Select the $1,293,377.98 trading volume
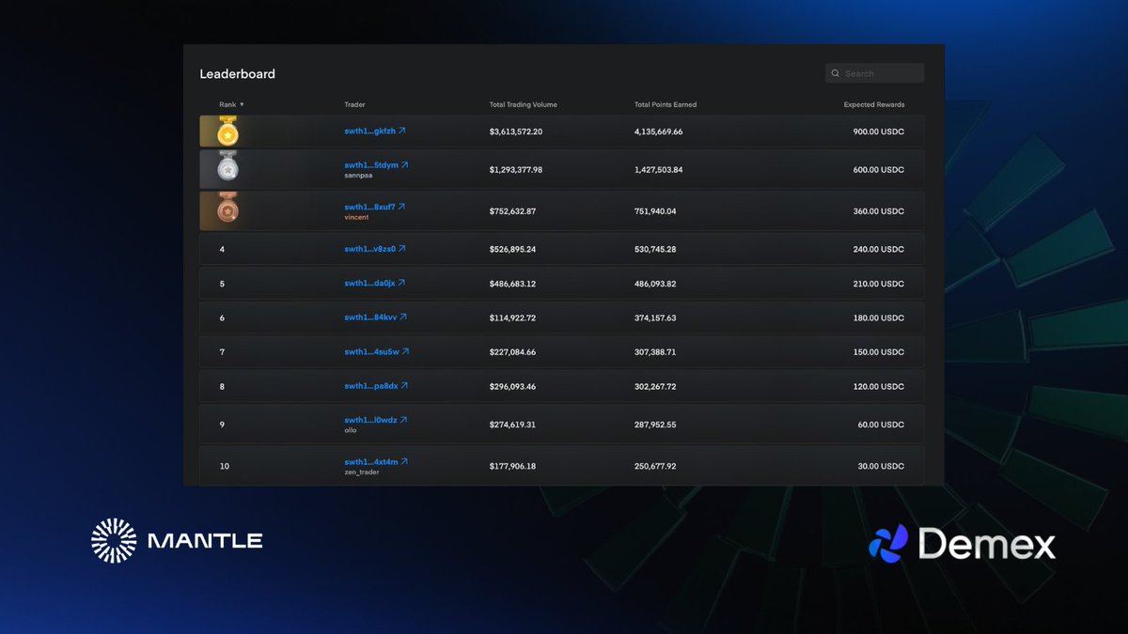1128x634 pixels. coord(516,170)
